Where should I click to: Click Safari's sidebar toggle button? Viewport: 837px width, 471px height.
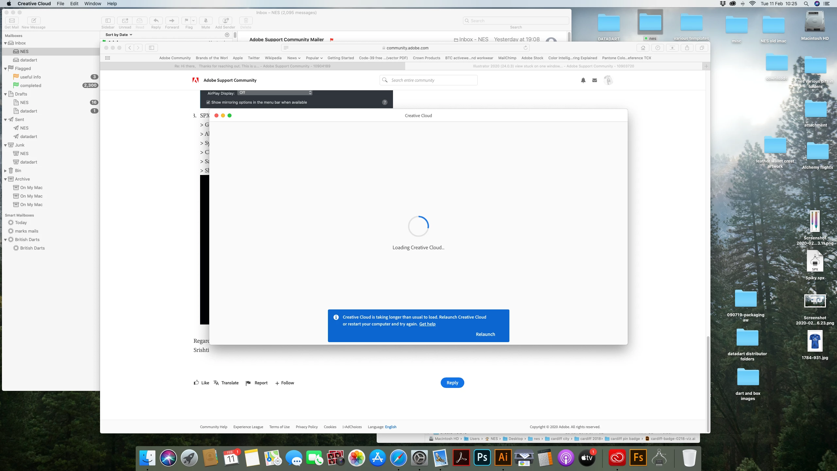(x=151, y=48)
